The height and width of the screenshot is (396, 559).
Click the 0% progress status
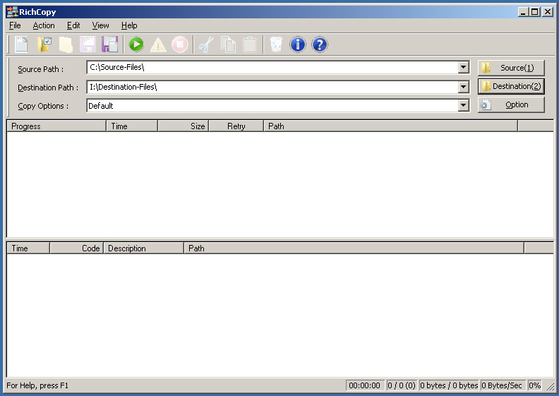535,385
